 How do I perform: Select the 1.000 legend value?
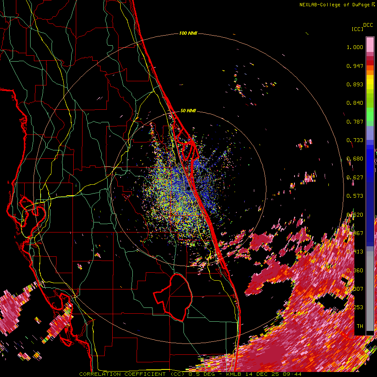(355, 47)
